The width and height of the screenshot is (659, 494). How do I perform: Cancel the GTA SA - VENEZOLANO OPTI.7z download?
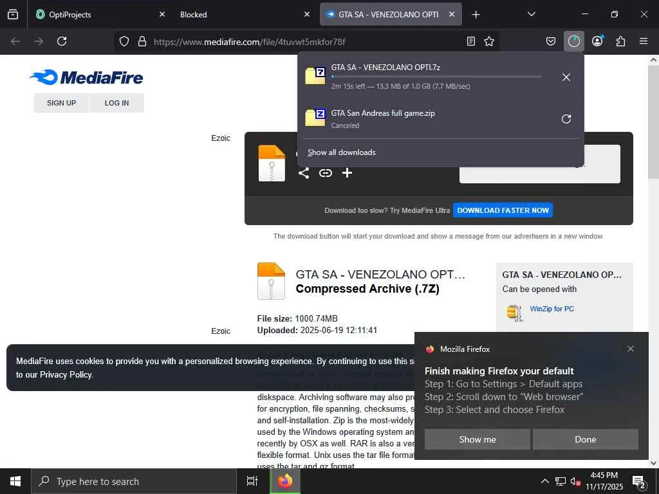point(566,77)
